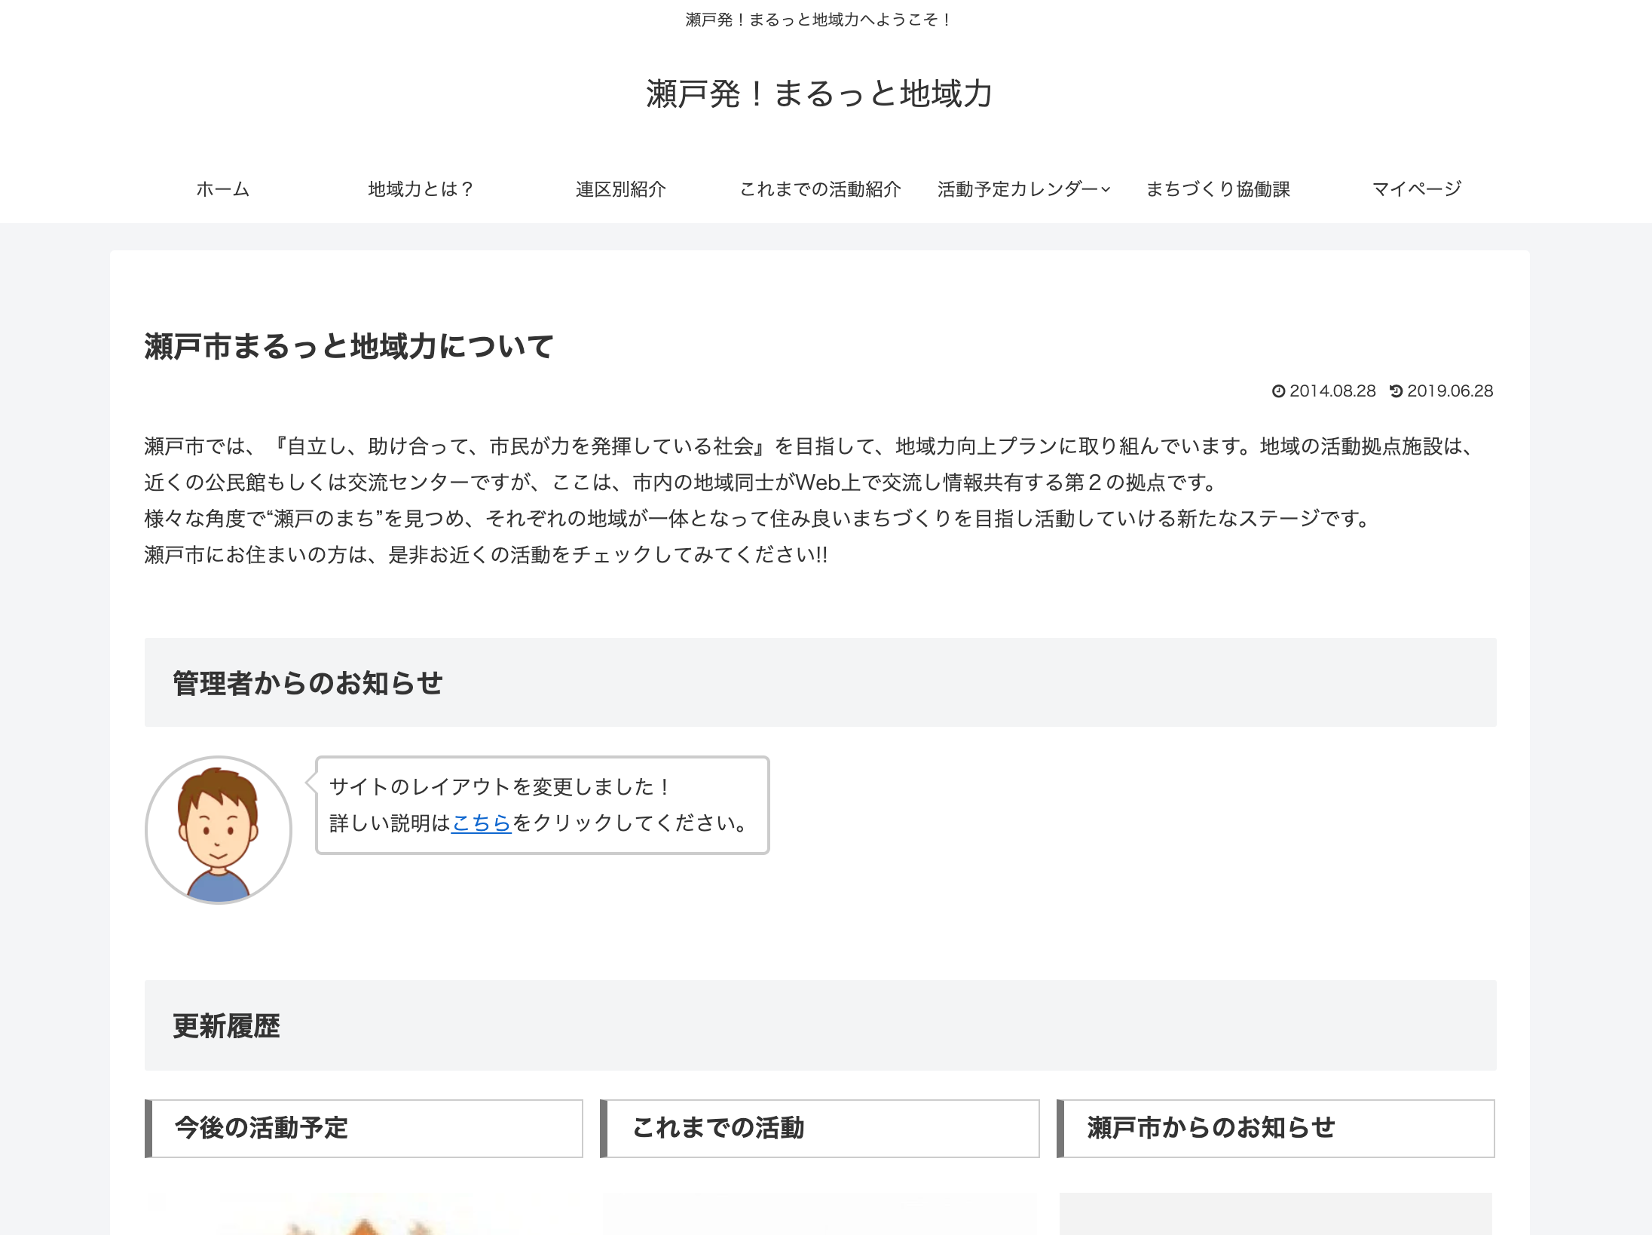Screen dimensions: 1652x1235
Task: Click the published date 2014.08.28
Action: pos(1332,391)
